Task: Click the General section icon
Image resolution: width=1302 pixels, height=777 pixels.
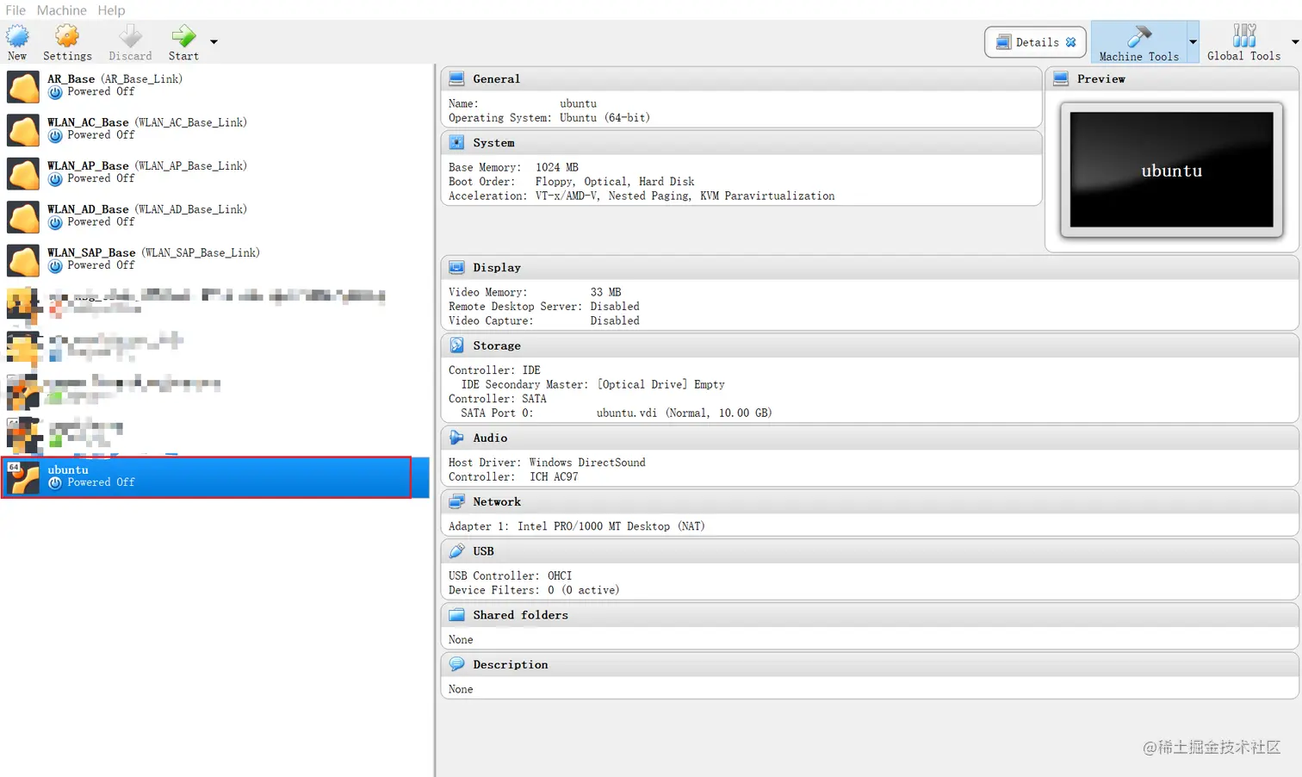Action: click(x=457, y=78)
